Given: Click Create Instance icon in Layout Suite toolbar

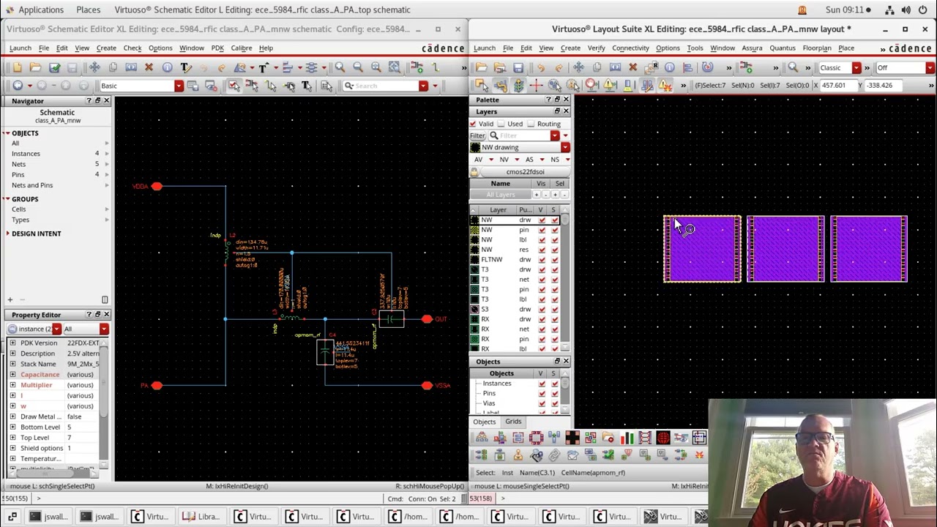Looking at the screenshot, I should click(747, 67).
